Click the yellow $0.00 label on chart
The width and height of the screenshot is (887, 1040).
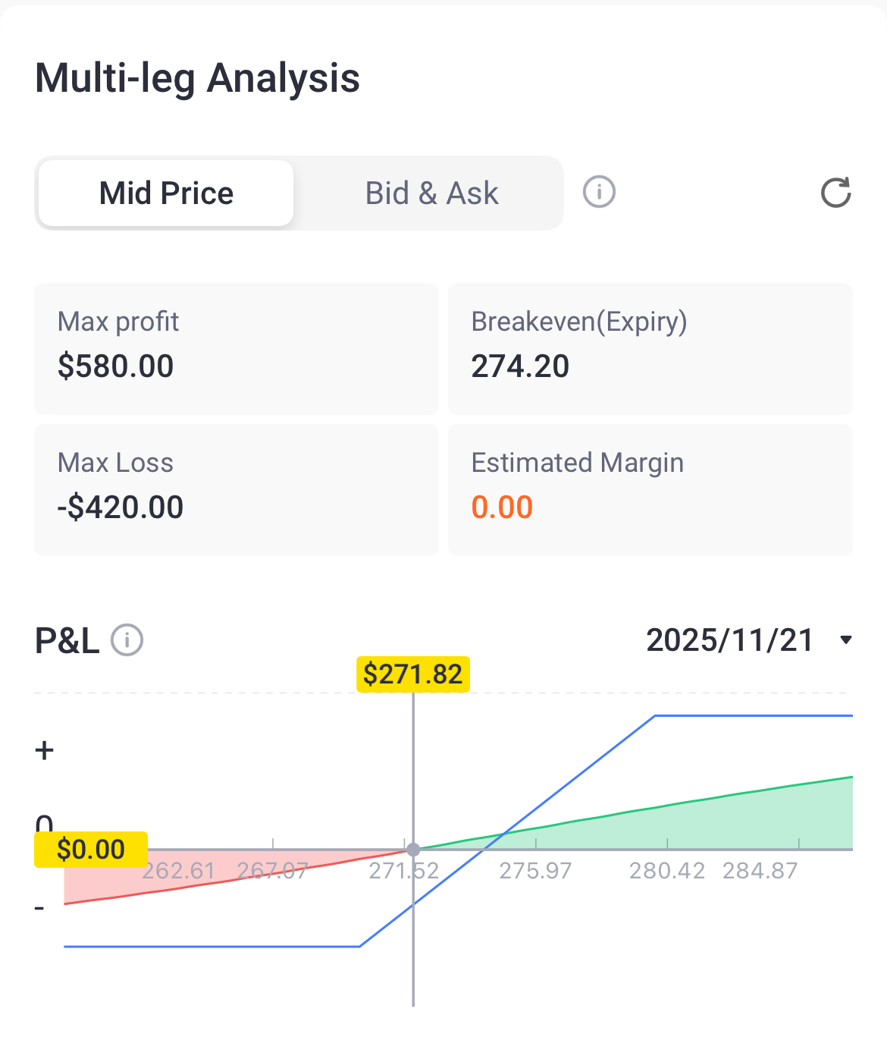pos(90,849)
